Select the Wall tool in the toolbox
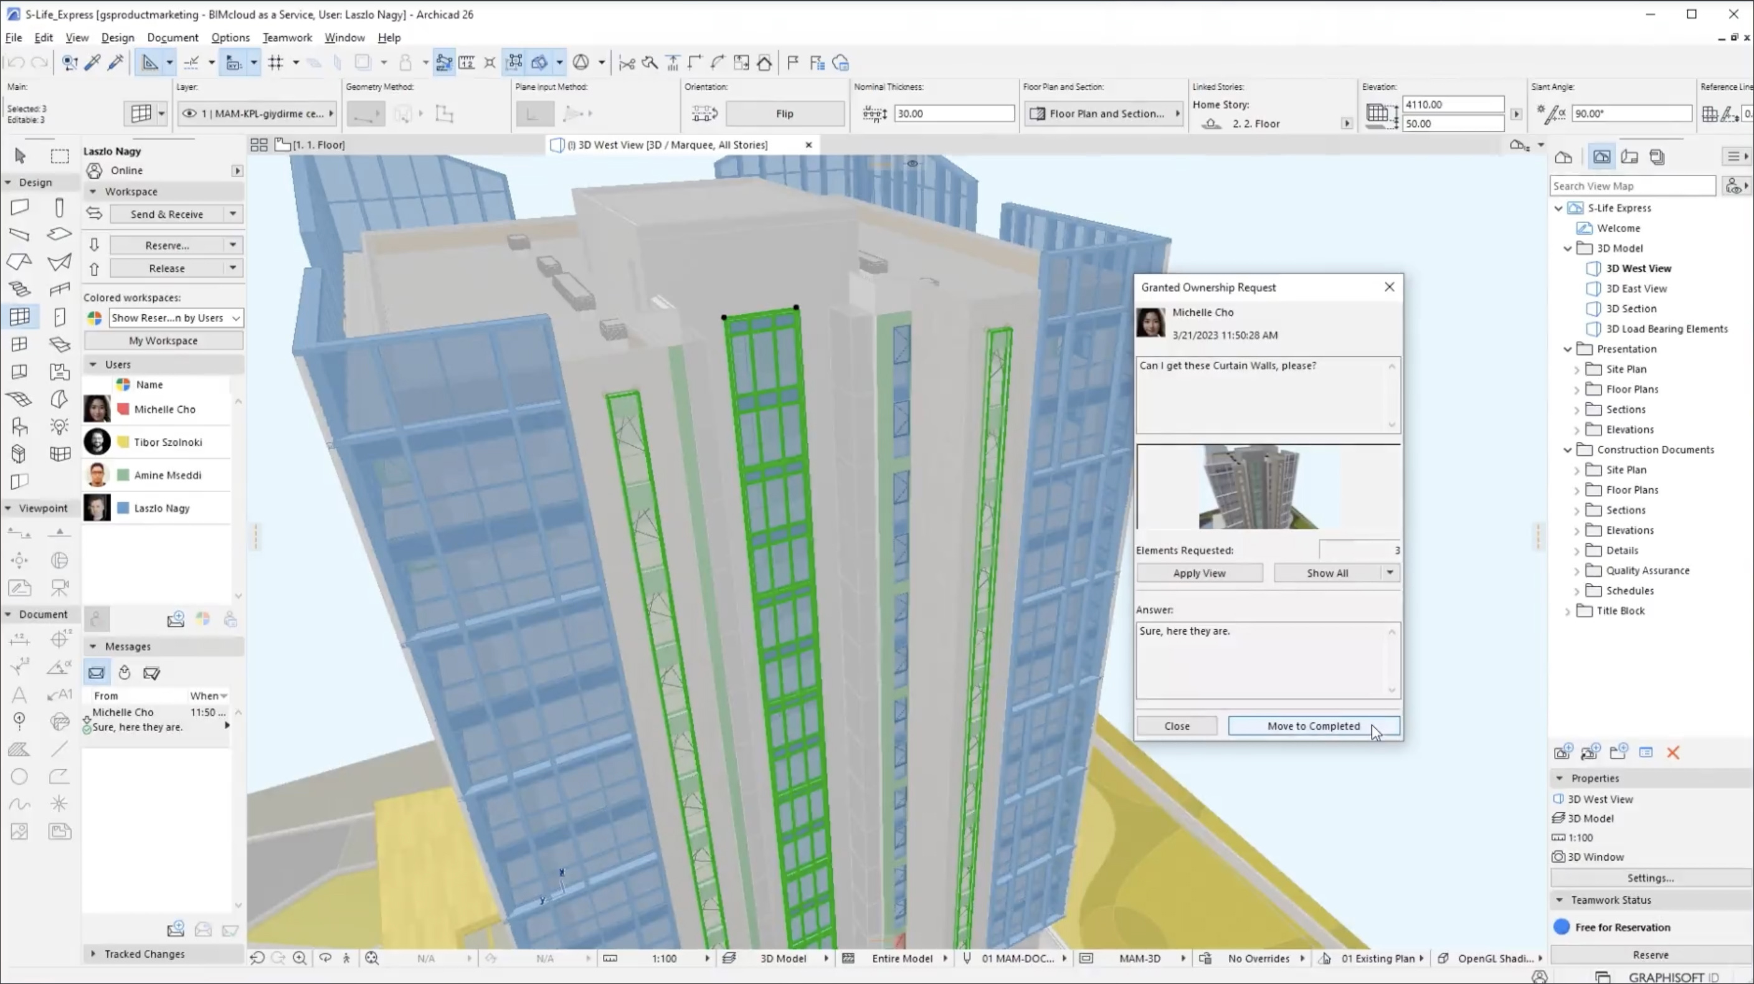 click(19, 207)
